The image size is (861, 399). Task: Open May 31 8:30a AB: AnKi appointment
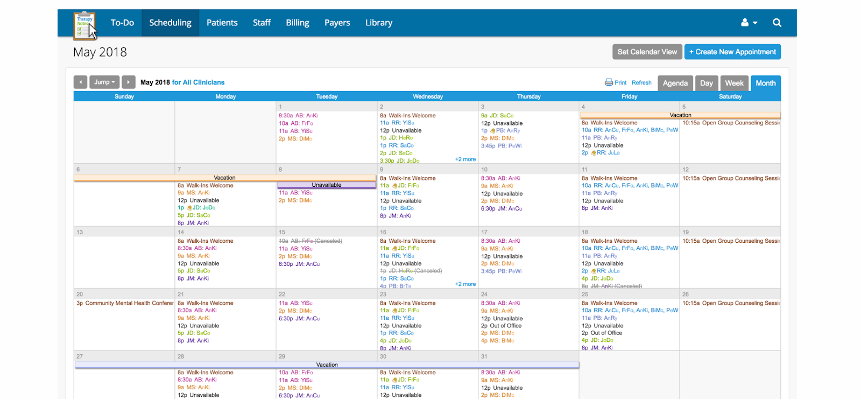[500, 372]
